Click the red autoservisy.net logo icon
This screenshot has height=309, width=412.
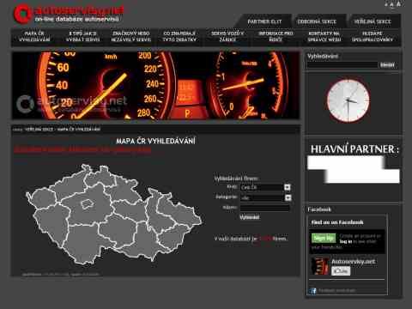[22, 13]
